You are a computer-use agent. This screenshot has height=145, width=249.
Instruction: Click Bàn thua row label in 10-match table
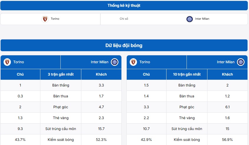click(187, 96)
